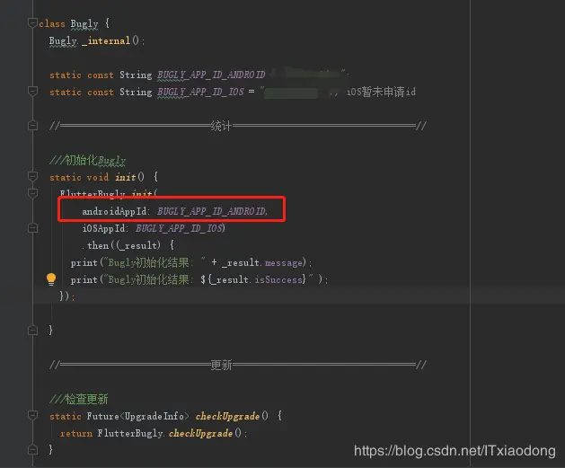
Task: Click BUGLY_APP_ID_IOS argument in init call
Action: (180, 228)
